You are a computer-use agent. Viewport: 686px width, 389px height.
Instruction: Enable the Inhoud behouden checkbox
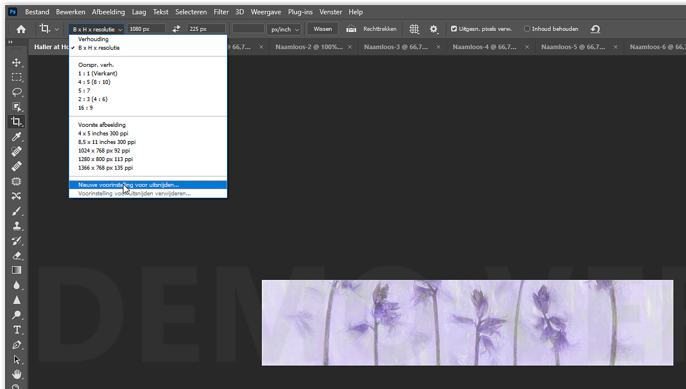527,29
